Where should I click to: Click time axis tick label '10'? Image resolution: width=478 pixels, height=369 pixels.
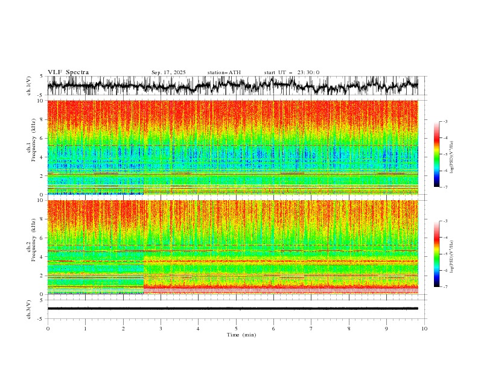(424, 329)
